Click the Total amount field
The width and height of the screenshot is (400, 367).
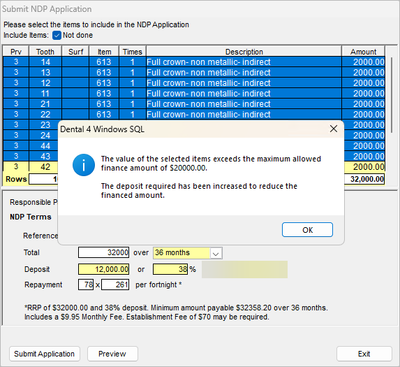(x=103, y=252)
